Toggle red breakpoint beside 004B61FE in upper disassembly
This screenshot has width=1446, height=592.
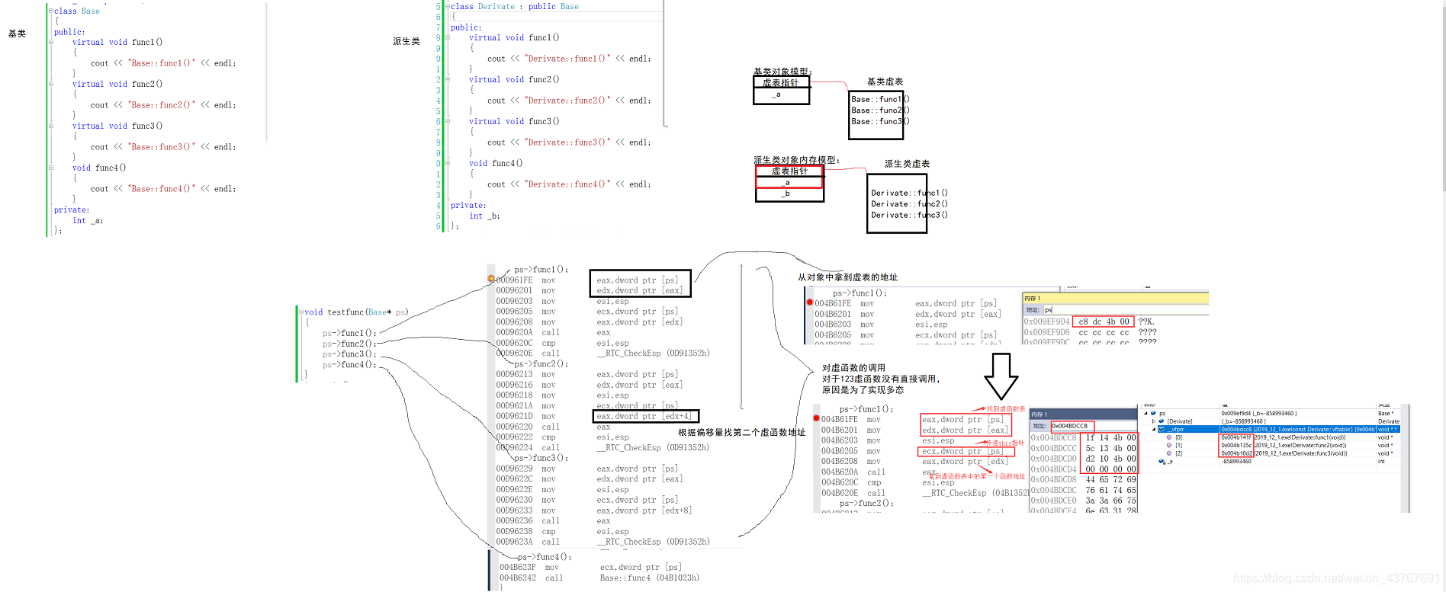(810, 302)
